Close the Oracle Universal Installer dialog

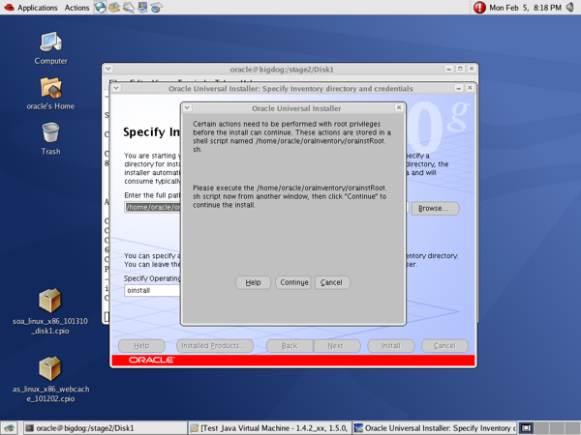click(x=399, y=107)
